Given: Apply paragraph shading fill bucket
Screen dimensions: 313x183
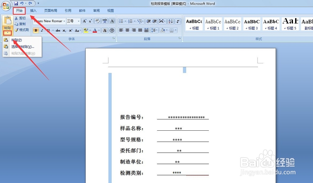Looking at the screenshot, I should tap(162, 30).
